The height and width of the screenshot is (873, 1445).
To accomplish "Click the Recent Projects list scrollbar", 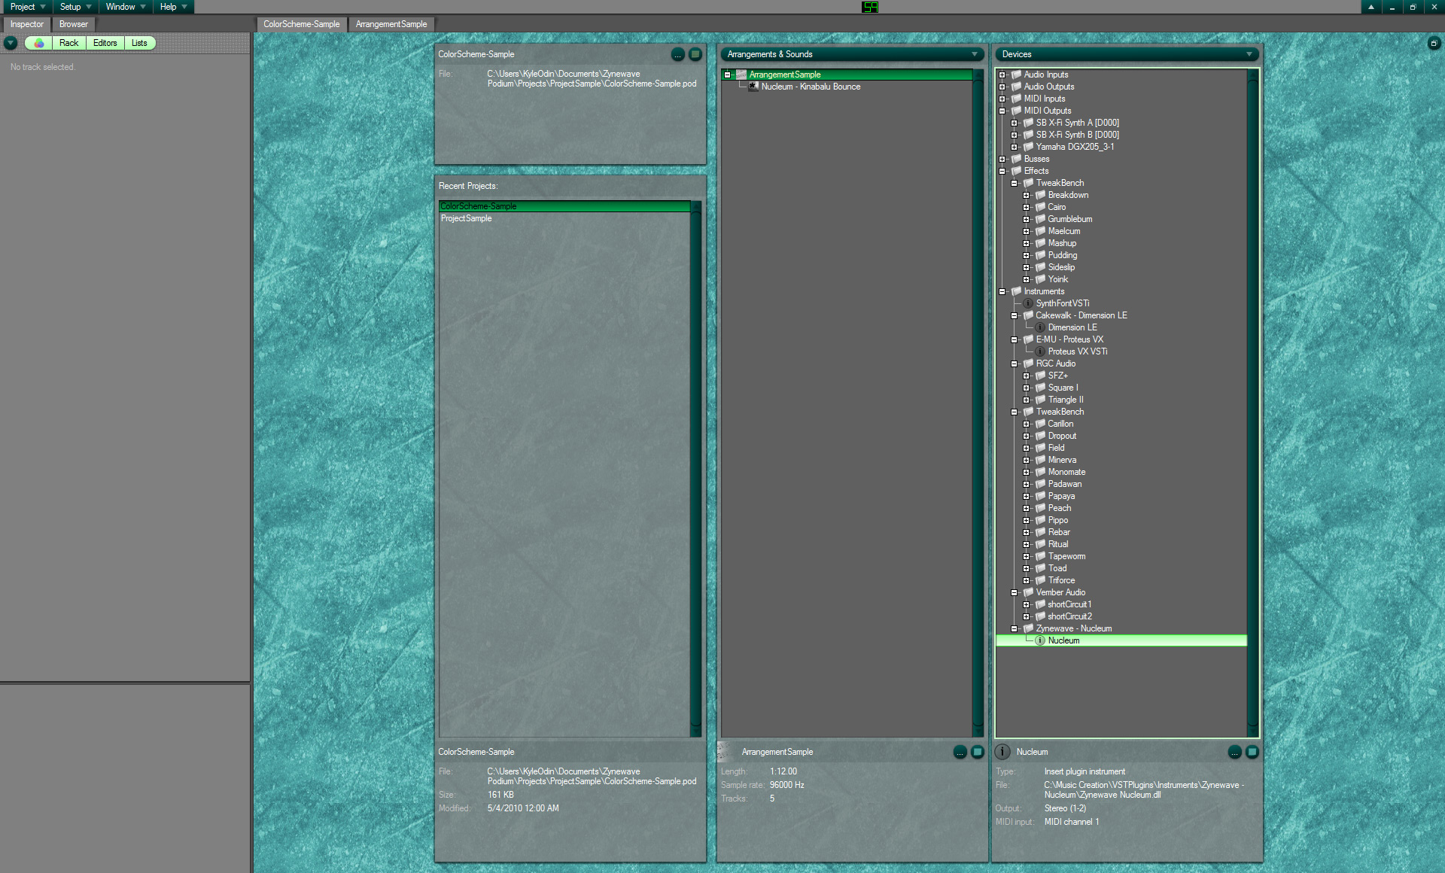I will click(695, 467).
